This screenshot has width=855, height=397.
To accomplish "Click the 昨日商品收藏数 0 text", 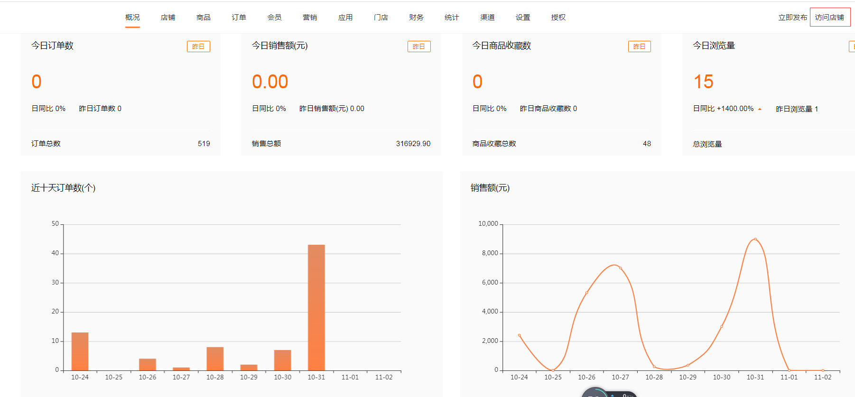I will [548, 109].
